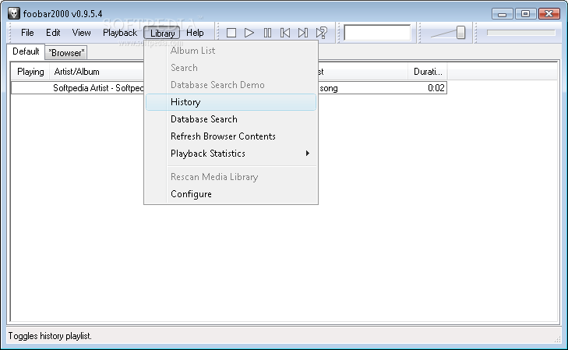Click the Stop playback button
568x350 pixels.
pyautogui.click(x=231, y=33)
